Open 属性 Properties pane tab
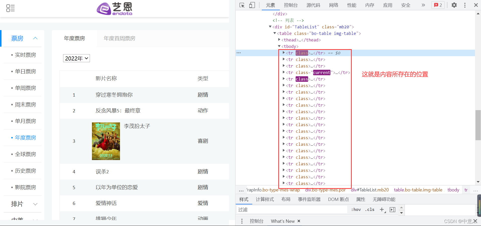481x226 pixels. tap(361, 199)
